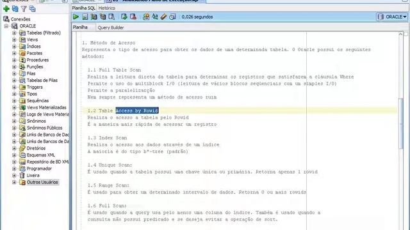Click the upper/lower case toggle icon
The width and height of the screenshot is (410, 230).
pyautogui.click(x=155, y=17)
